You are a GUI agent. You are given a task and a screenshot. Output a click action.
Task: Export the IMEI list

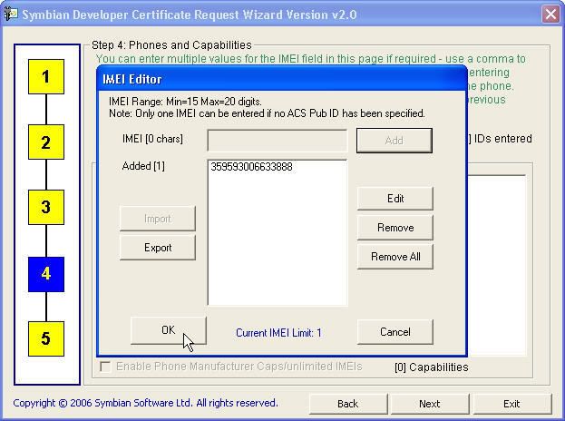tap(158, 248)
